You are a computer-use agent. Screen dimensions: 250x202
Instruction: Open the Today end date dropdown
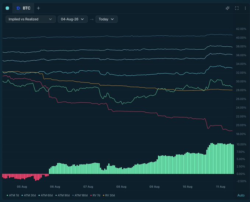click(x=106, y=19)
